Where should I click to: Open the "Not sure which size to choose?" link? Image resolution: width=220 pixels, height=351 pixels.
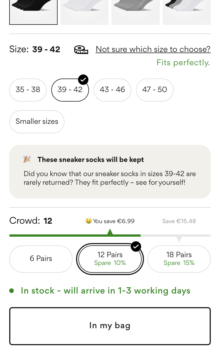[x=153, y=49]
